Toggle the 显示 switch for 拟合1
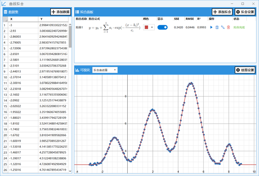The image size is (259, 176). coord(162,27)
